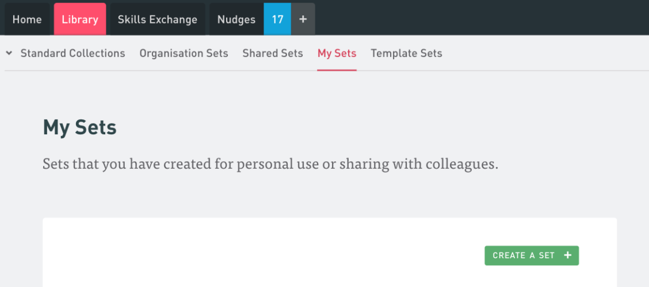This screenshot has height=287, width=649.
Task: View the Shared Sets sub-tab
Action: 273,53
